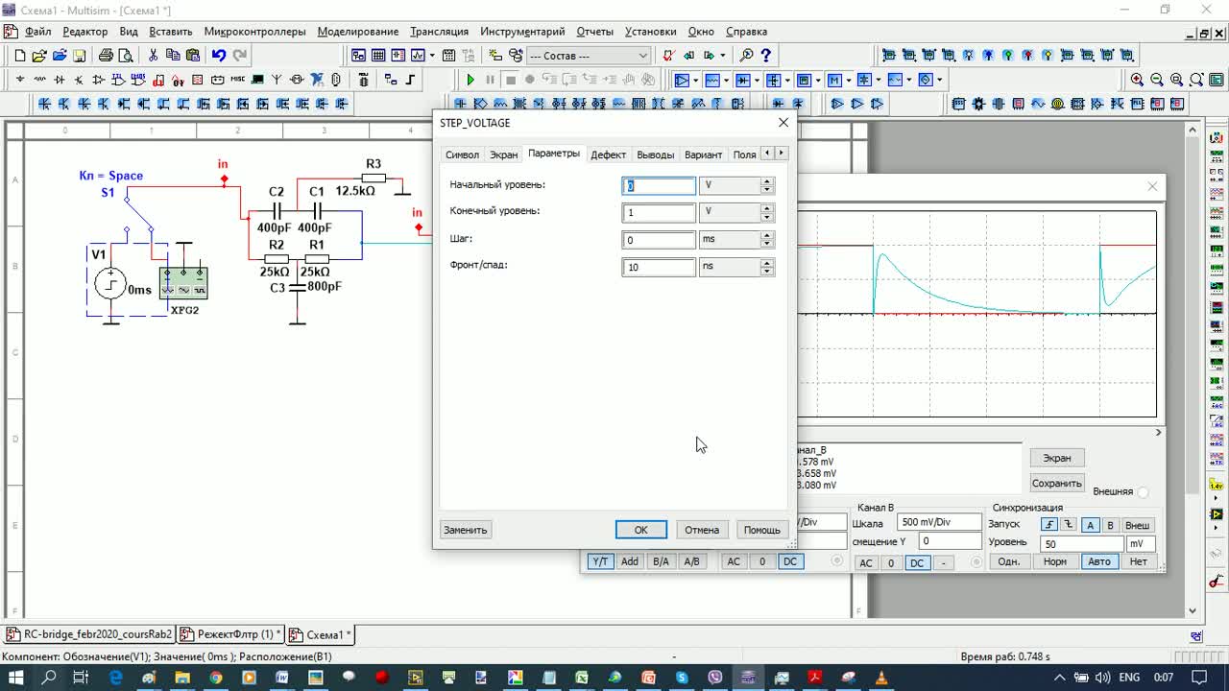The width and height of the screenshot is (1229, 691).
Task: Click the New file icon
Action: pos(19,56)
